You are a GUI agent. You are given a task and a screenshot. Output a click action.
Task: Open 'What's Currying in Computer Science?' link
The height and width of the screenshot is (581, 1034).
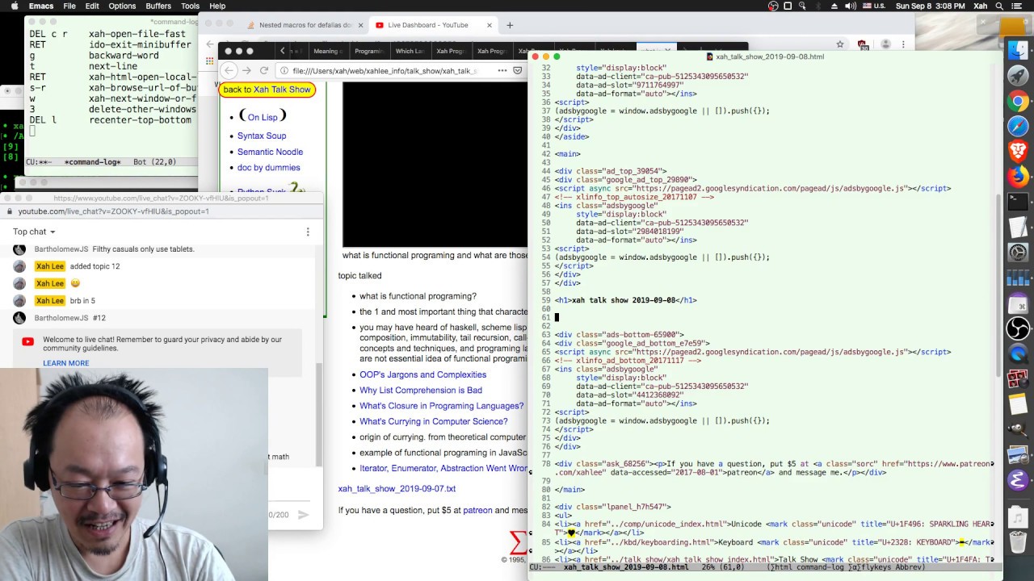point(434,421)
